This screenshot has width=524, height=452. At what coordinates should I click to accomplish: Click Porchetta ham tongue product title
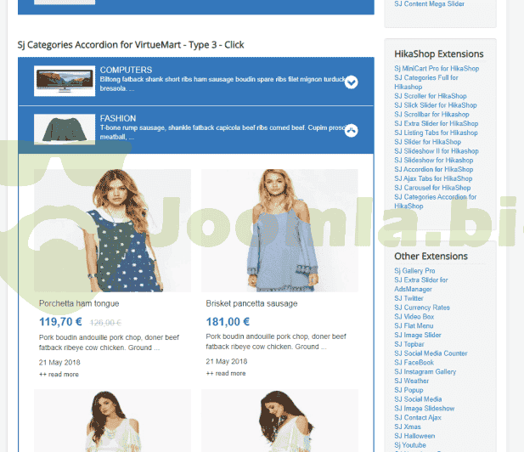pyautogui.click(x=79, y=303)
